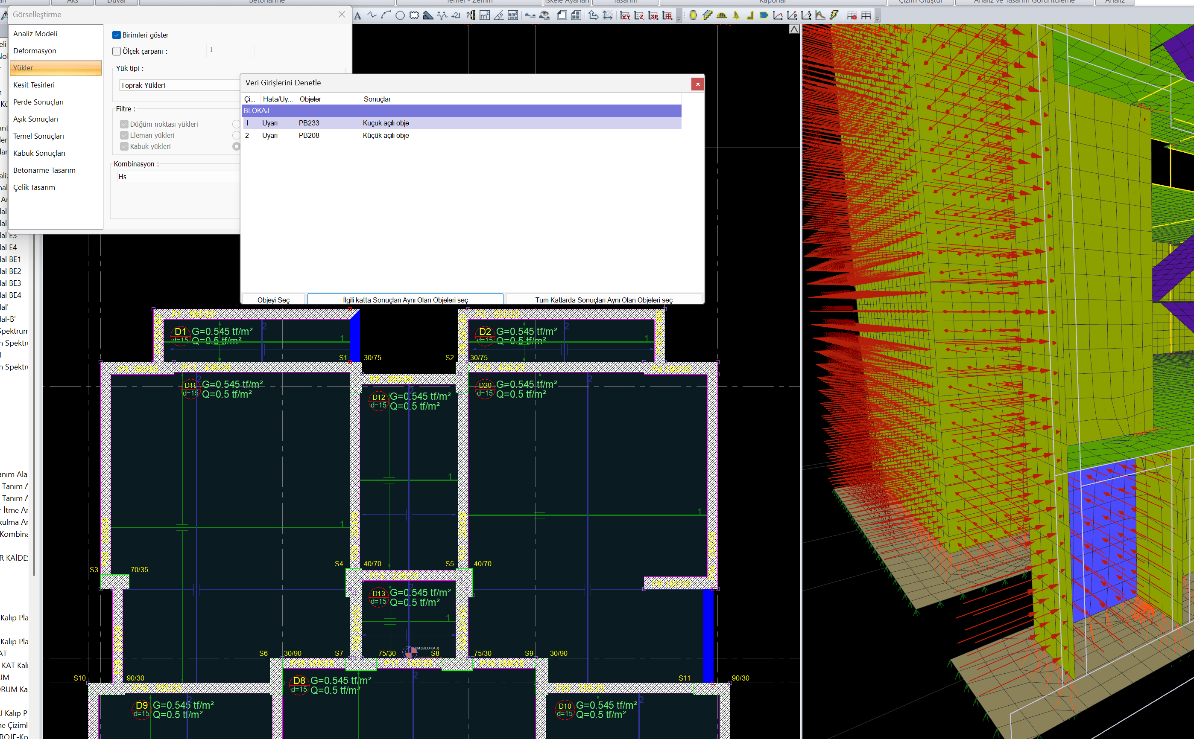Click the lightning bolt analysis icon
Viewport: 1194px width, 739px height.
point(834,16)
